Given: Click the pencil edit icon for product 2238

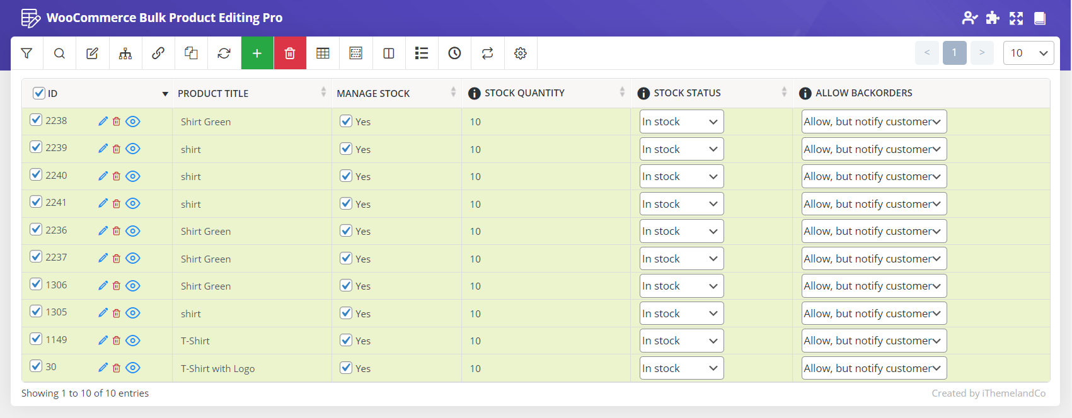Looking at the screenshot, I should [103, 121].
